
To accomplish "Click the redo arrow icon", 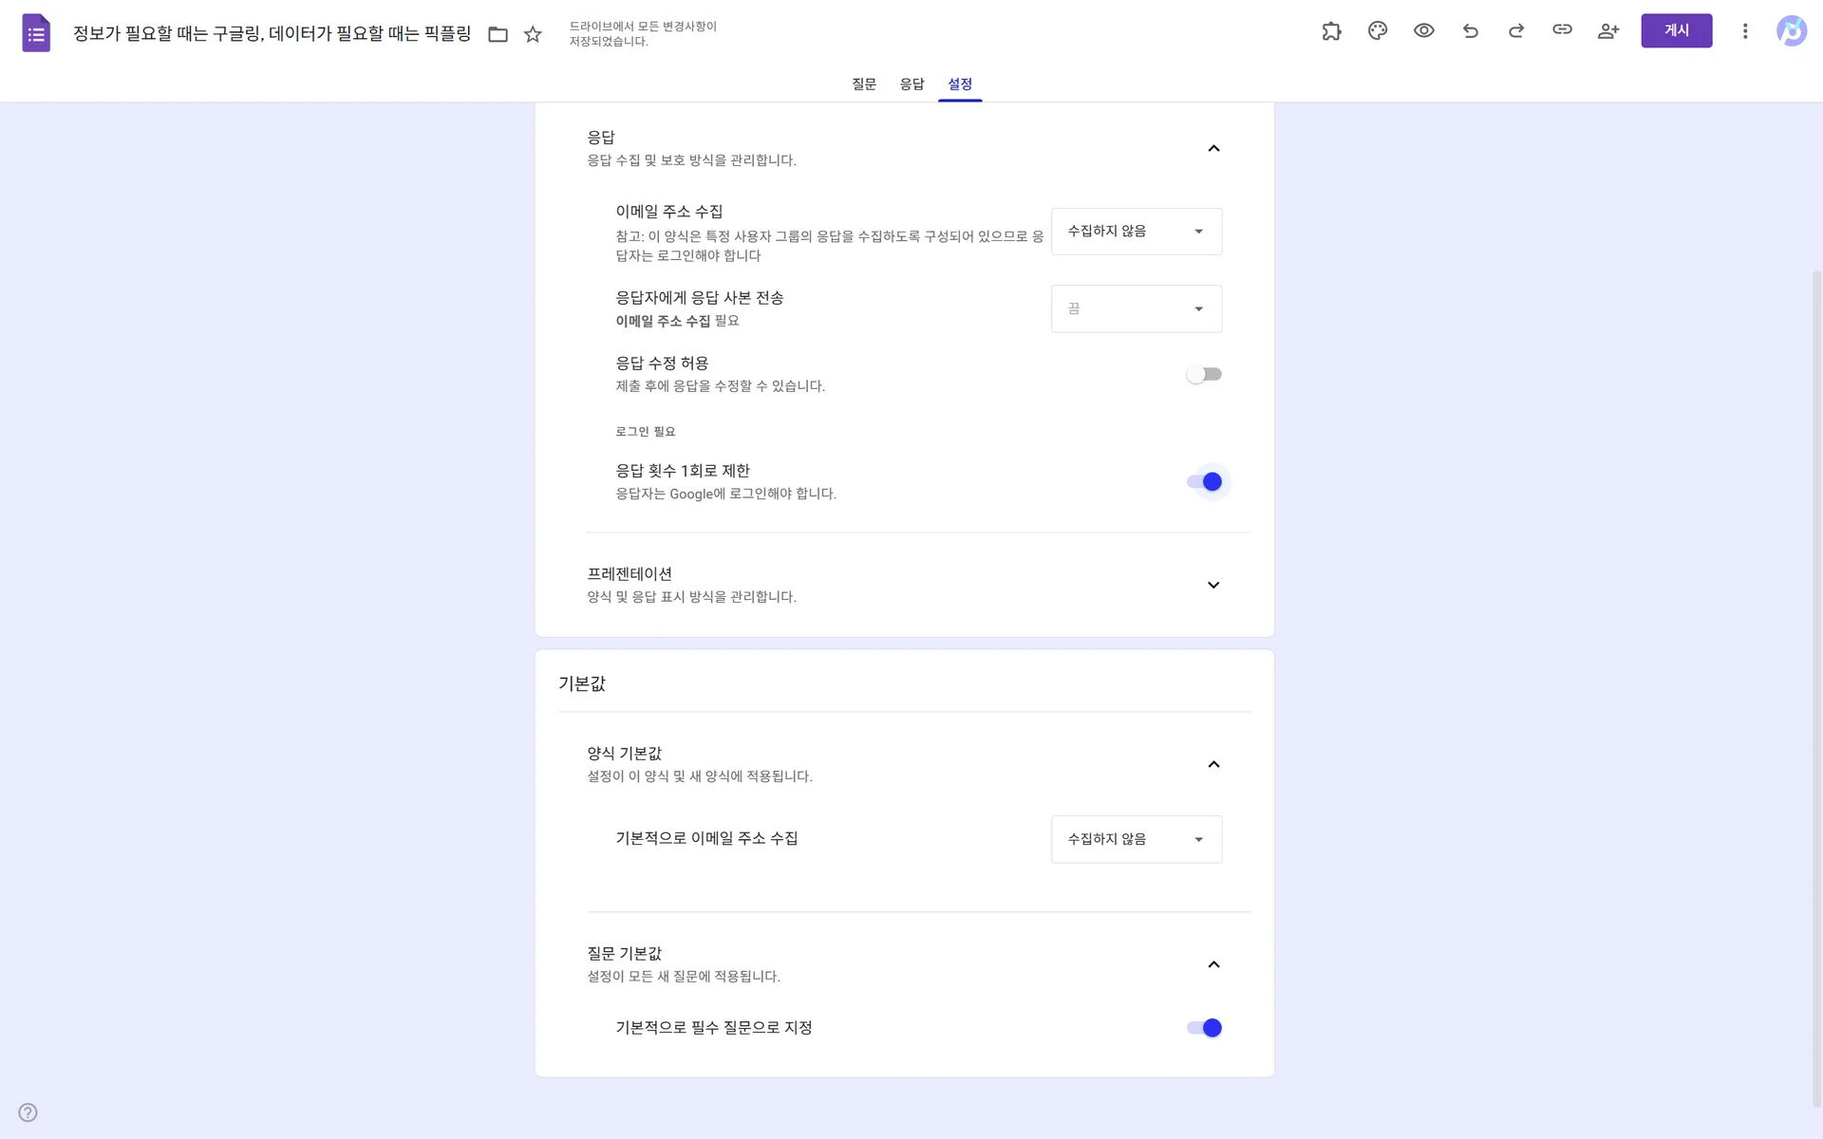I will (1515, 30).
